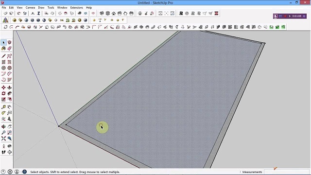This screenshot has height=175, width=311.
Task: Choose the Rotate tool
Action: coord(3,93)
